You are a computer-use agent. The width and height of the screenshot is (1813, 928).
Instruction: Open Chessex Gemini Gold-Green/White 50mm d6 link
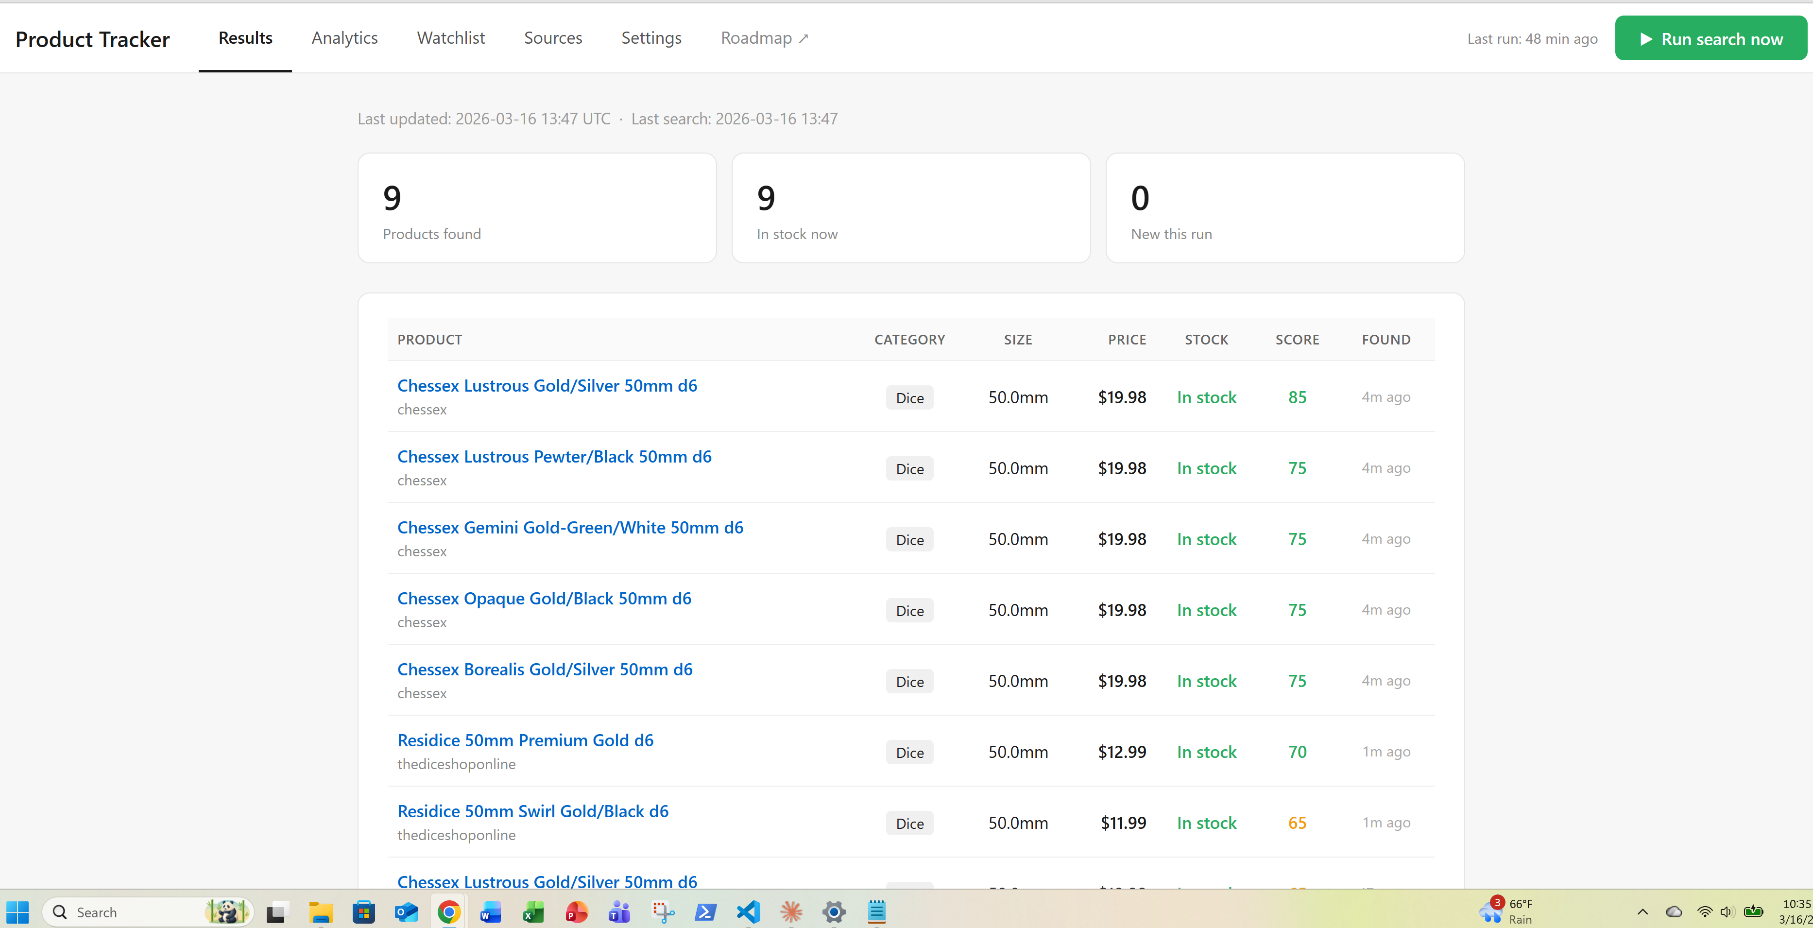click(x=570, y=527)
